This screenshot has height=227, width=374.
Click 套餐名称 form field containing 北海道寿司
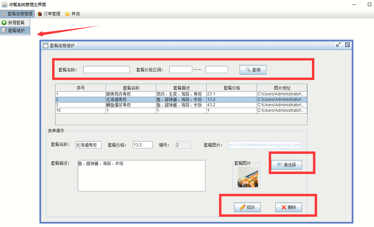pos(88,145)
